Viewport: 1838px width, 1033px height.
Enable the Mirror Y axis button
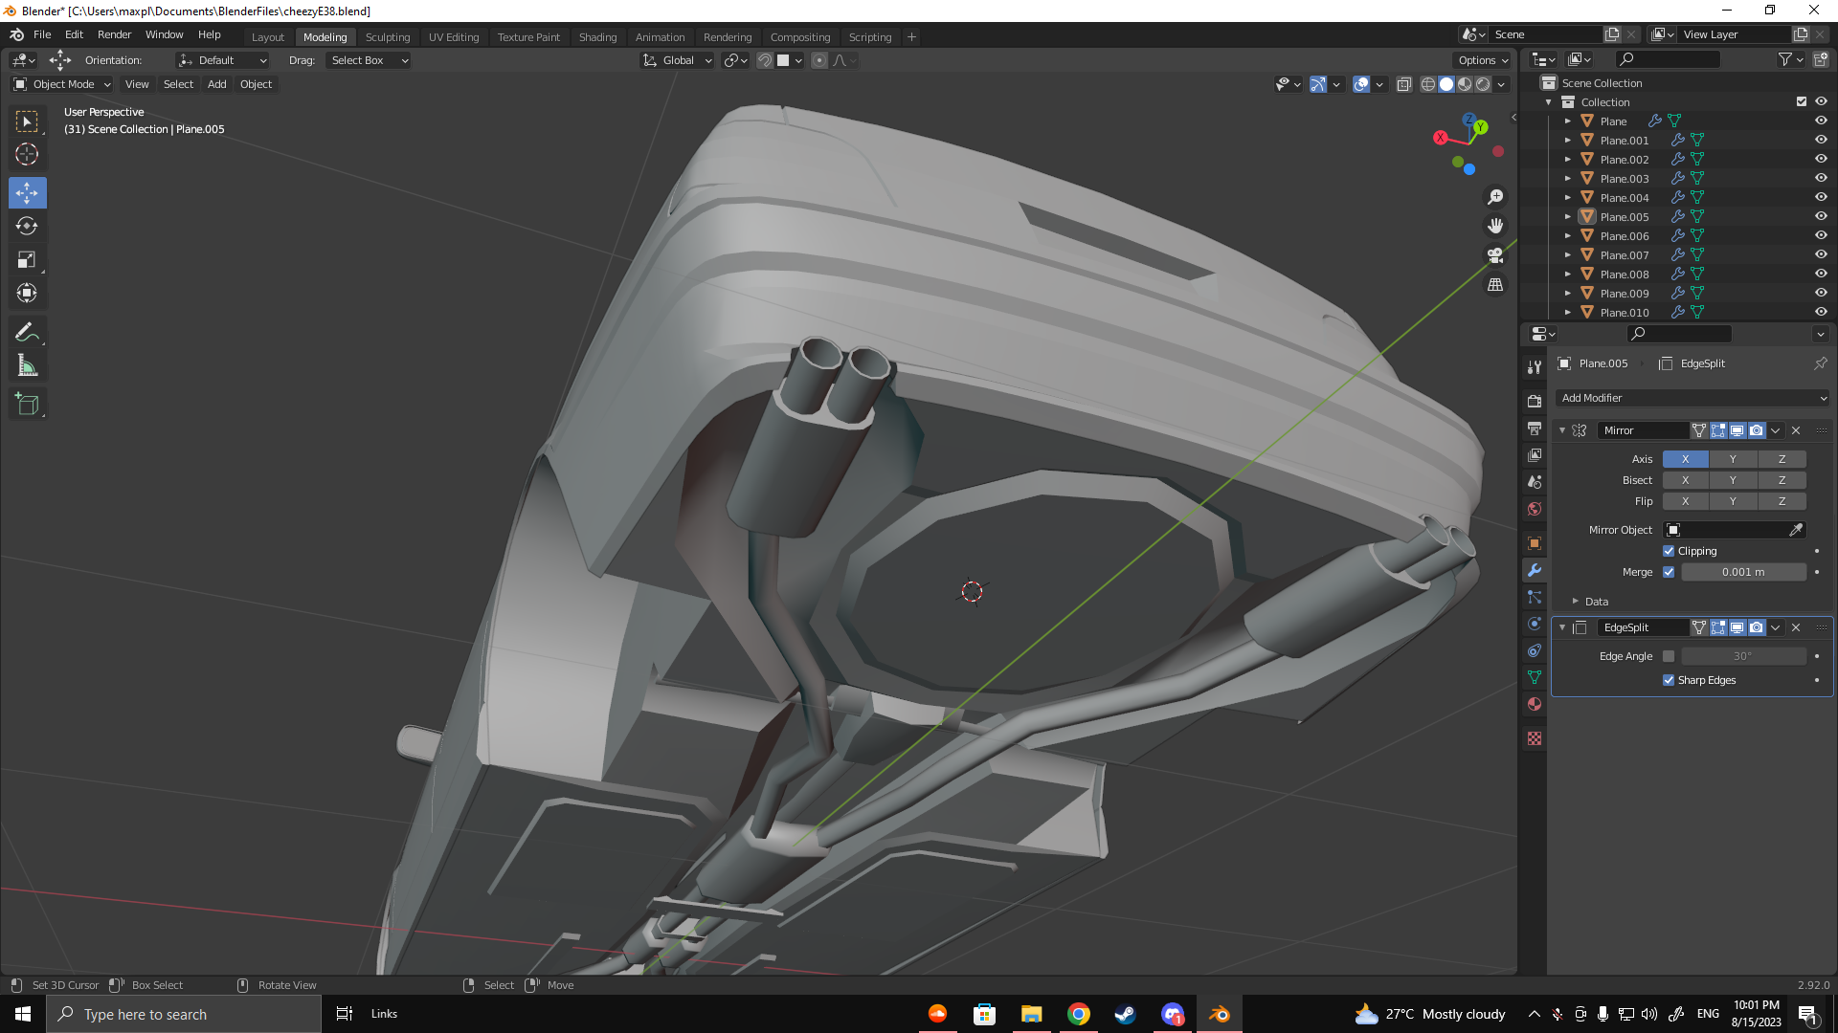pos(1733,459)
